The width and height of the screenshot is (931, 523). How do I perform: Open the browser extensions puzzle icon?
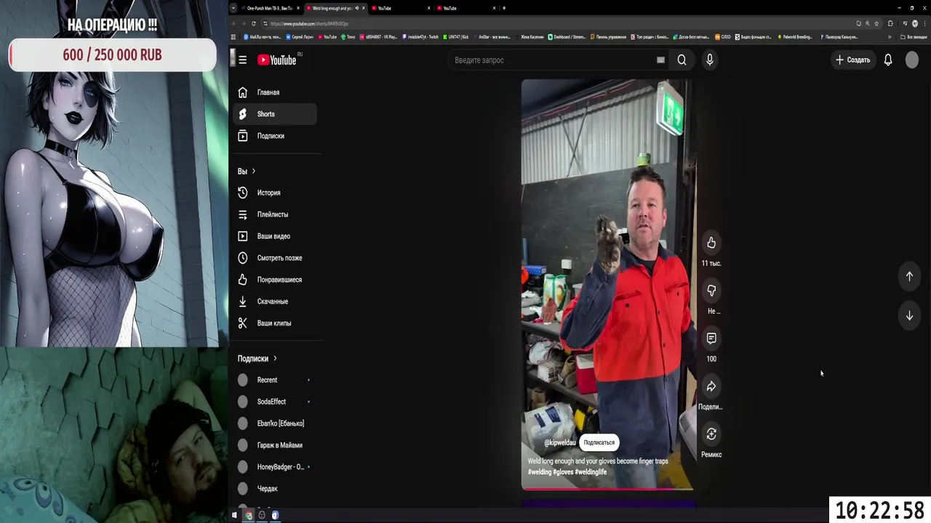(890, 23)
